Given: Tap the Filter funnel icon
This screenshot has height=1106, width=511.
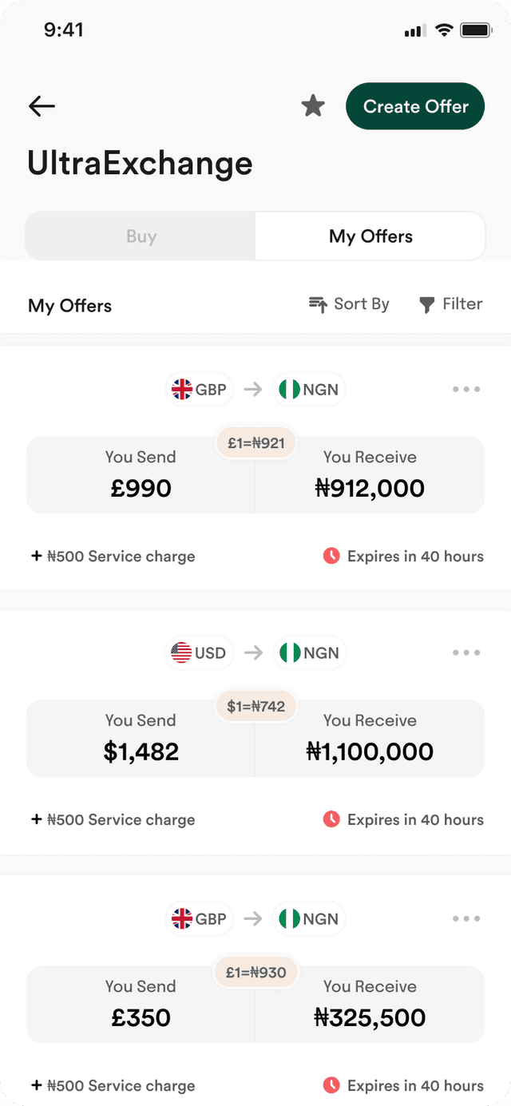Looking at the screenshot, I should (427, 304).
